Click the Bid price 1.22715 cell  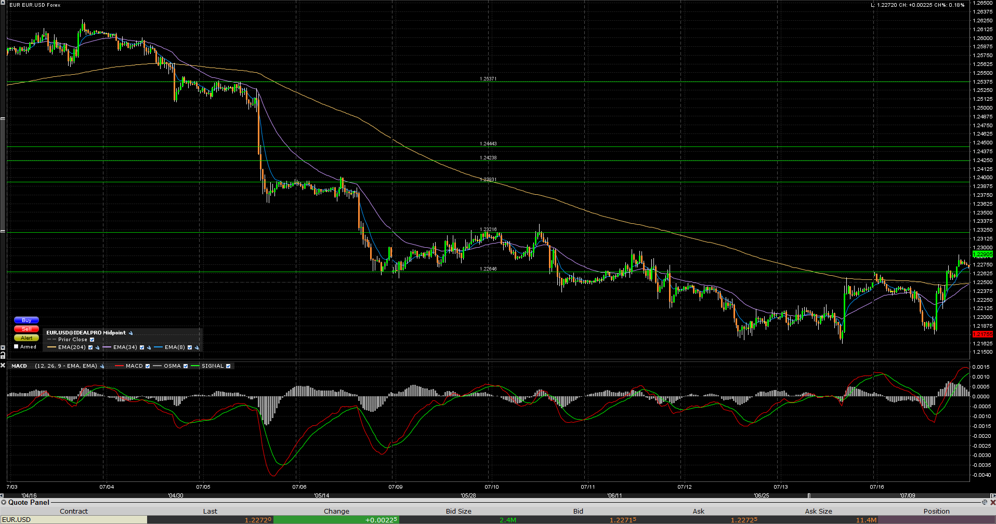pos(578,520)
